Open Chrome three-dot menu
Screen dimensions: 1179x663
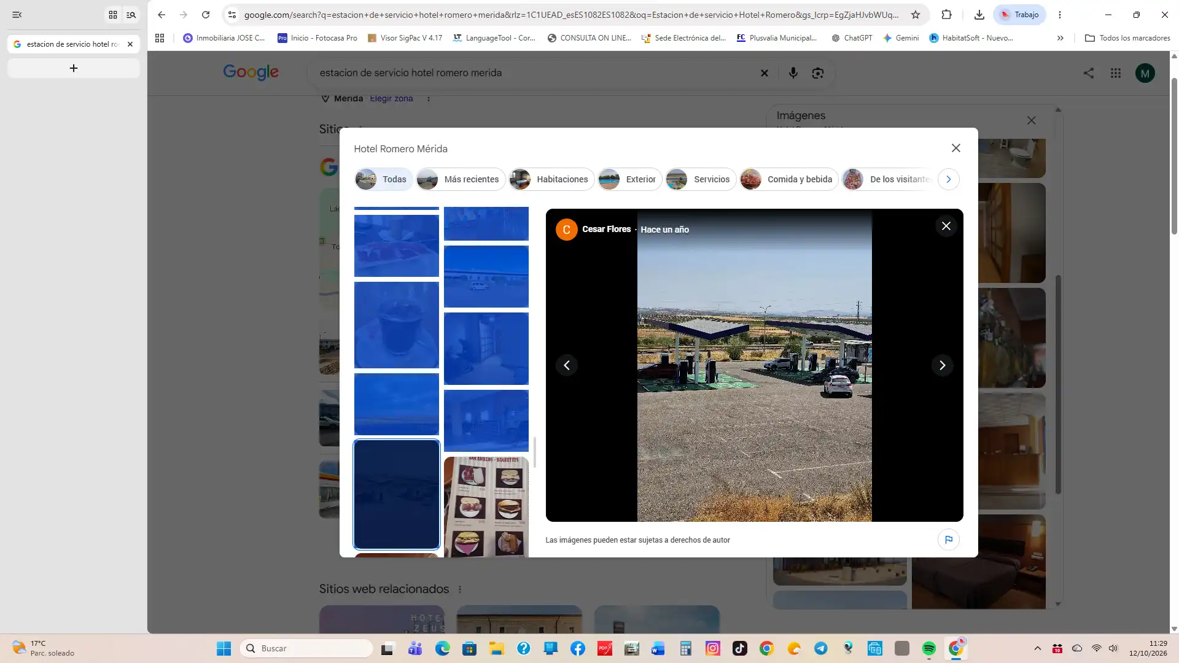point(1060,15)
